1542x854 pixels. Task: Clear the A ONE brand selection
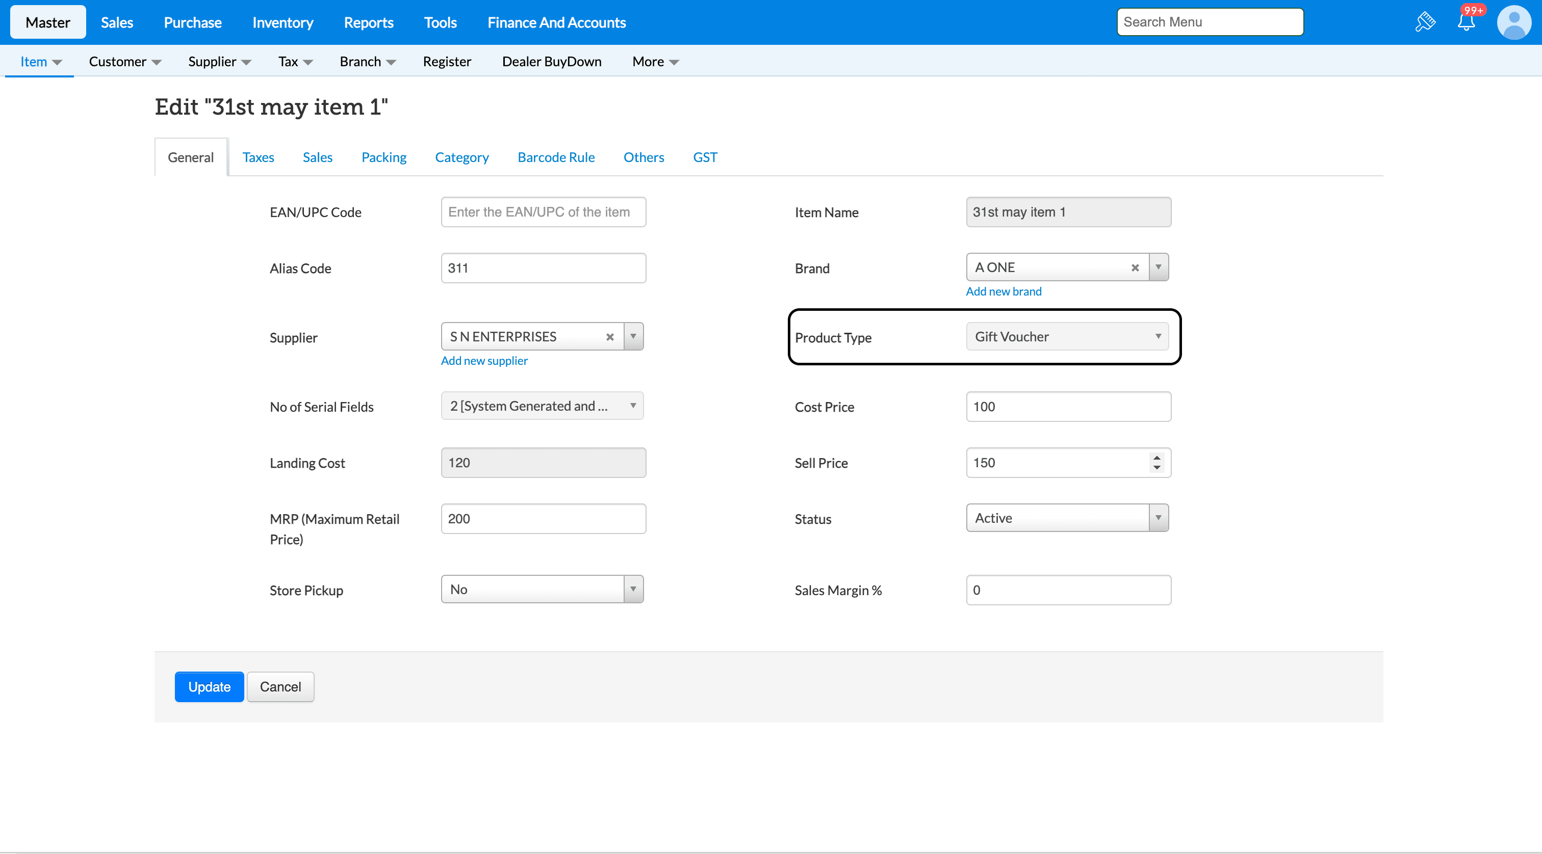click(x=1135, y=268)
